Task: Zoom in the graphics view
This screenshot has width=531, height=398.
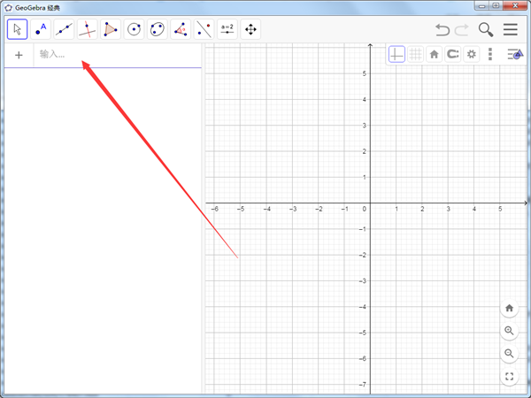Action: tap(509, 331)
